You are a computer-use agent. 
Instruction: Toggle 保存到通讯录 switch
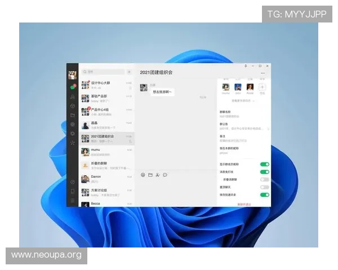tap(265, 195)
